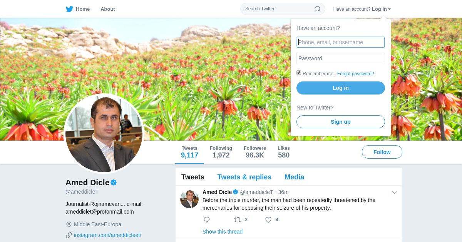Expand the Log in dropdown caret
This screenshot has width=462, height=242.
pos(389,9)
